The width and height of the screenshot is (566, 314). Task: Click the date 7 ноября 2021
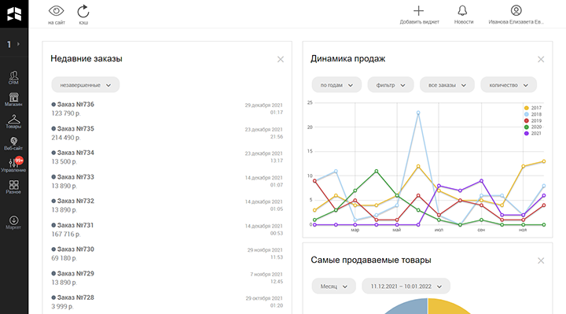266,274
